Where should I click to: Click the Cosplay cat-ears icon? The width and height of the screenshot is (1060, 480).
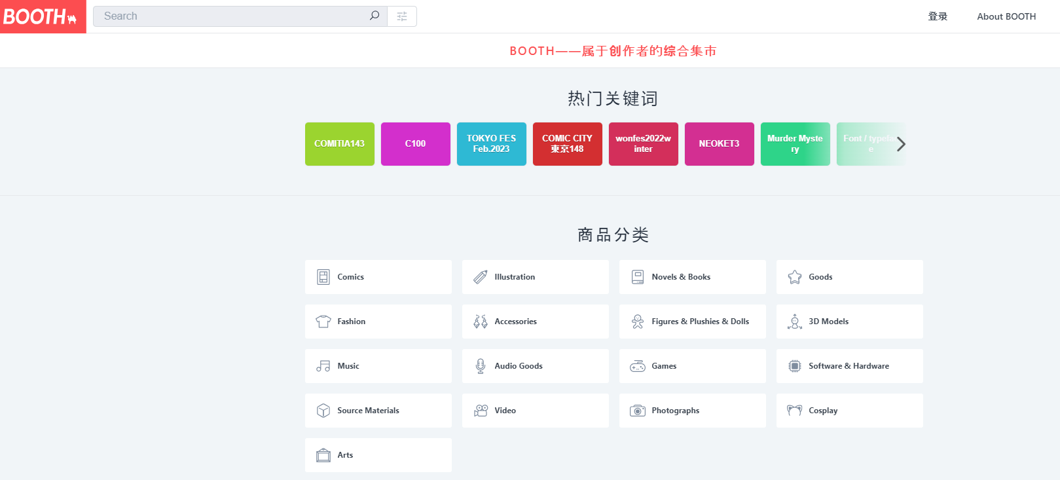[795, 411]
